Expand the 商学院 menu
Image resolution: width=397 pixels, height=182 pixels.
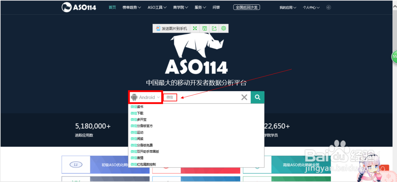181,7
